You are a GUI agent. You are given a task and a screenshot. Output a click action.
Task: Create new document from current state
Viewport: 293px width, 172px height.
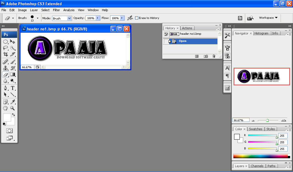[197, 56]
